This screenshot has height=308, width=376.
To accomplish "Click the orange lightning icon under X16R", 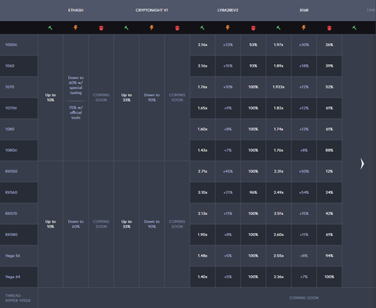I will [304, 27].
